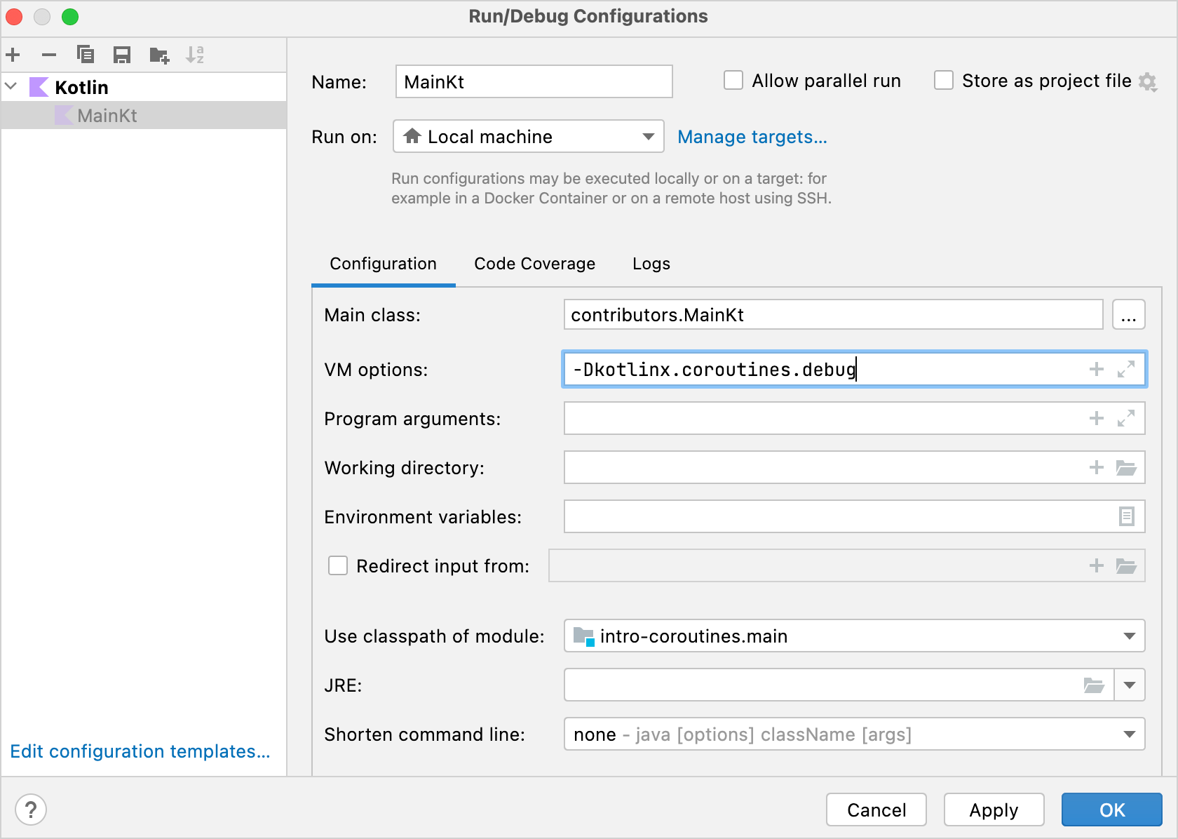The width and height of the screenshot is (1178, 839).
Task: Click the Add New Configuration plus icon
Action: (13, 55)
